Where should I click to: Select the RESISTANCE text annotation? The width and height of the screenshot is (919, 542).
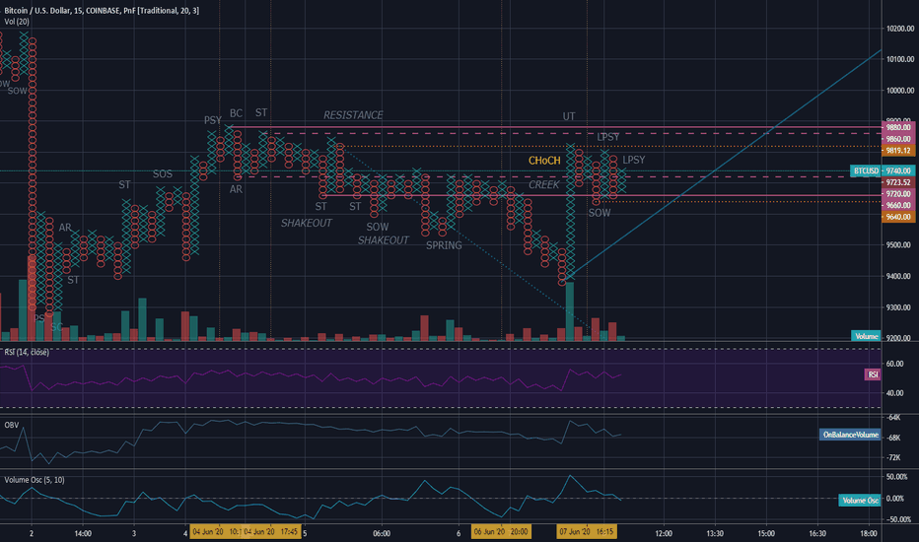(353, 115)
